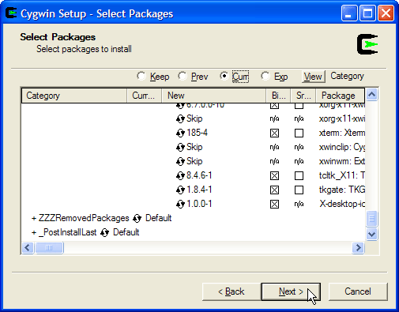Click the ZZZRemovedPackages Default cycle icon
The width and height of the screenshot is (399, 312).
[137, 219]
